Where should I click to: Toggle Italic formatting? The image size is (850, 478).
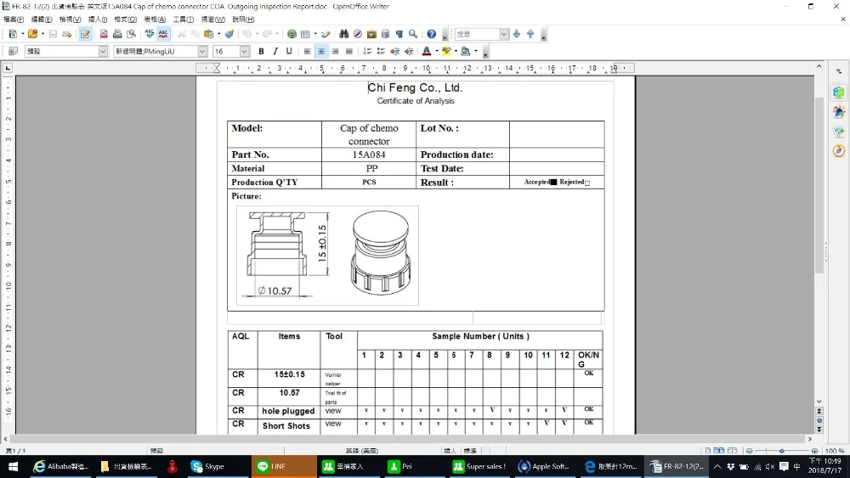pyautogui.click(x=275, y=52)
